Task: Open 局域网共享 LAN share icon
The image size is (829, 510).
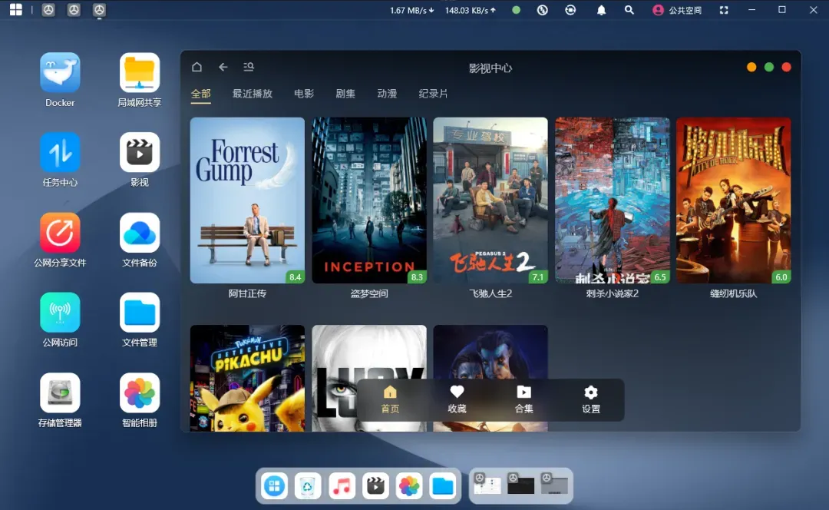Action: [x=140, y=73]
